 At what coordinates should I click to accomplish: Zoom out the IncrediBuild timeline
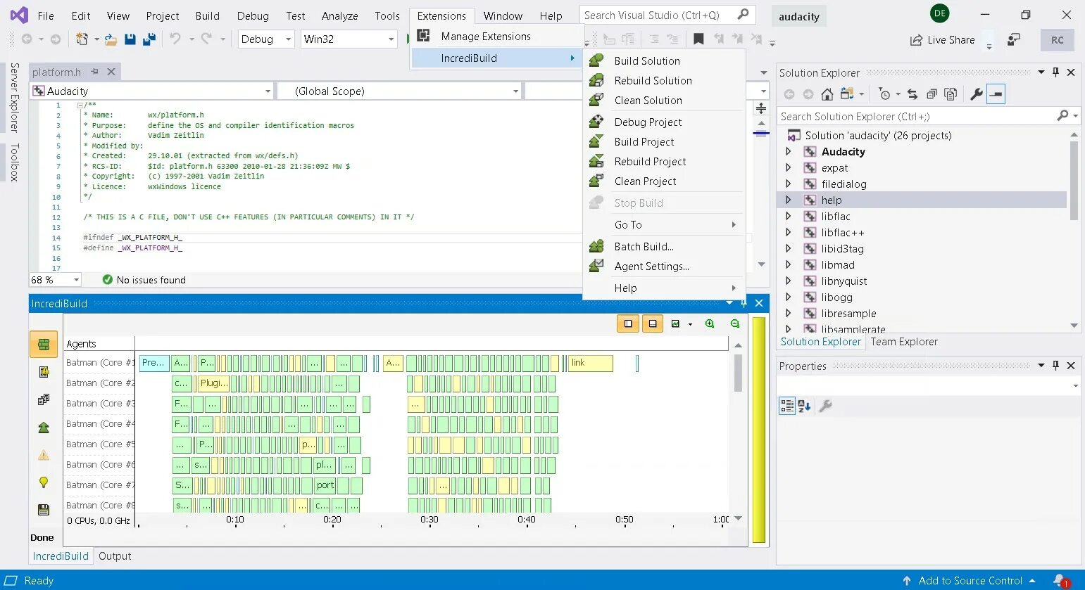735,323
